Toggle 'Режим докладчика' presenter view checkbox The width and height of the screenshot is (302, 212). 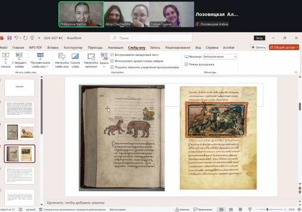[186, 64]
